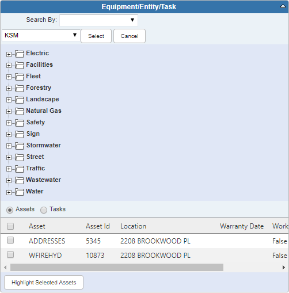Check the ADDRESSES asset row checkbox
This screenshot has width=289, height=293.
tap(10, 240)
